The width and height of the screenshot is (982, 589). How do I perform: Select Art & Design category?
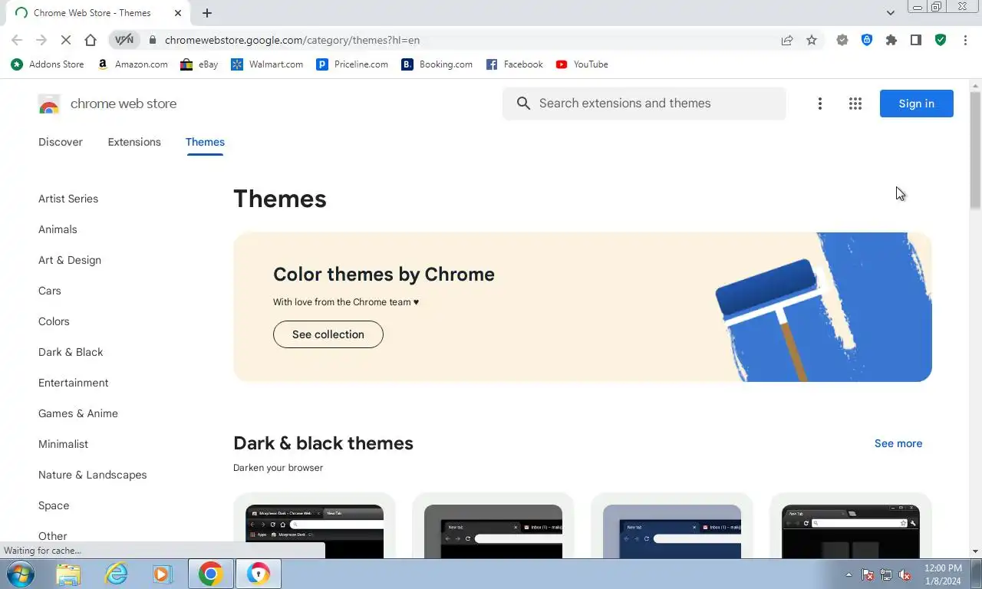[x=70, y=260]
